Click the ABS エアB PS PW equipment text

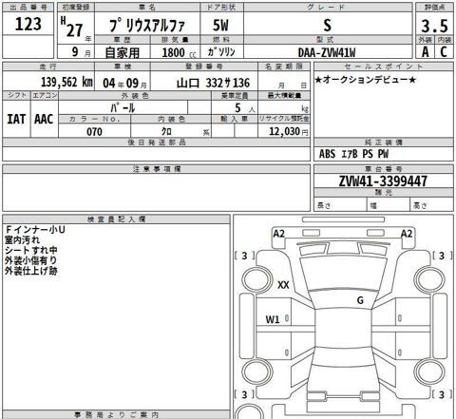[353, 154]
